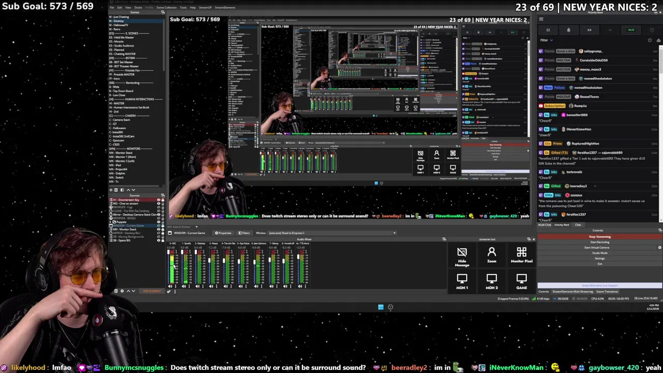Undock the Scenes panel with its float icon
Image resolution: width=663 pixels, height=373 pixels.
[163, 12]
